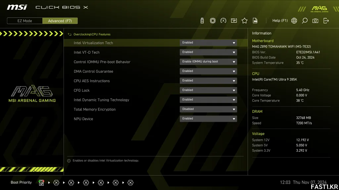
Task: Click the 'Voltage' section heading
Action: click(x=258, y=134)
